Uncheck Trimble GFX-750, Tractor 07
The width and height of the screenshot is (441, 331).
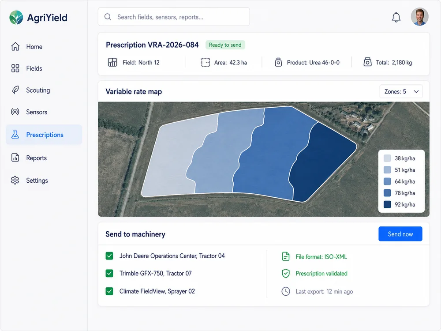(109, 273)
